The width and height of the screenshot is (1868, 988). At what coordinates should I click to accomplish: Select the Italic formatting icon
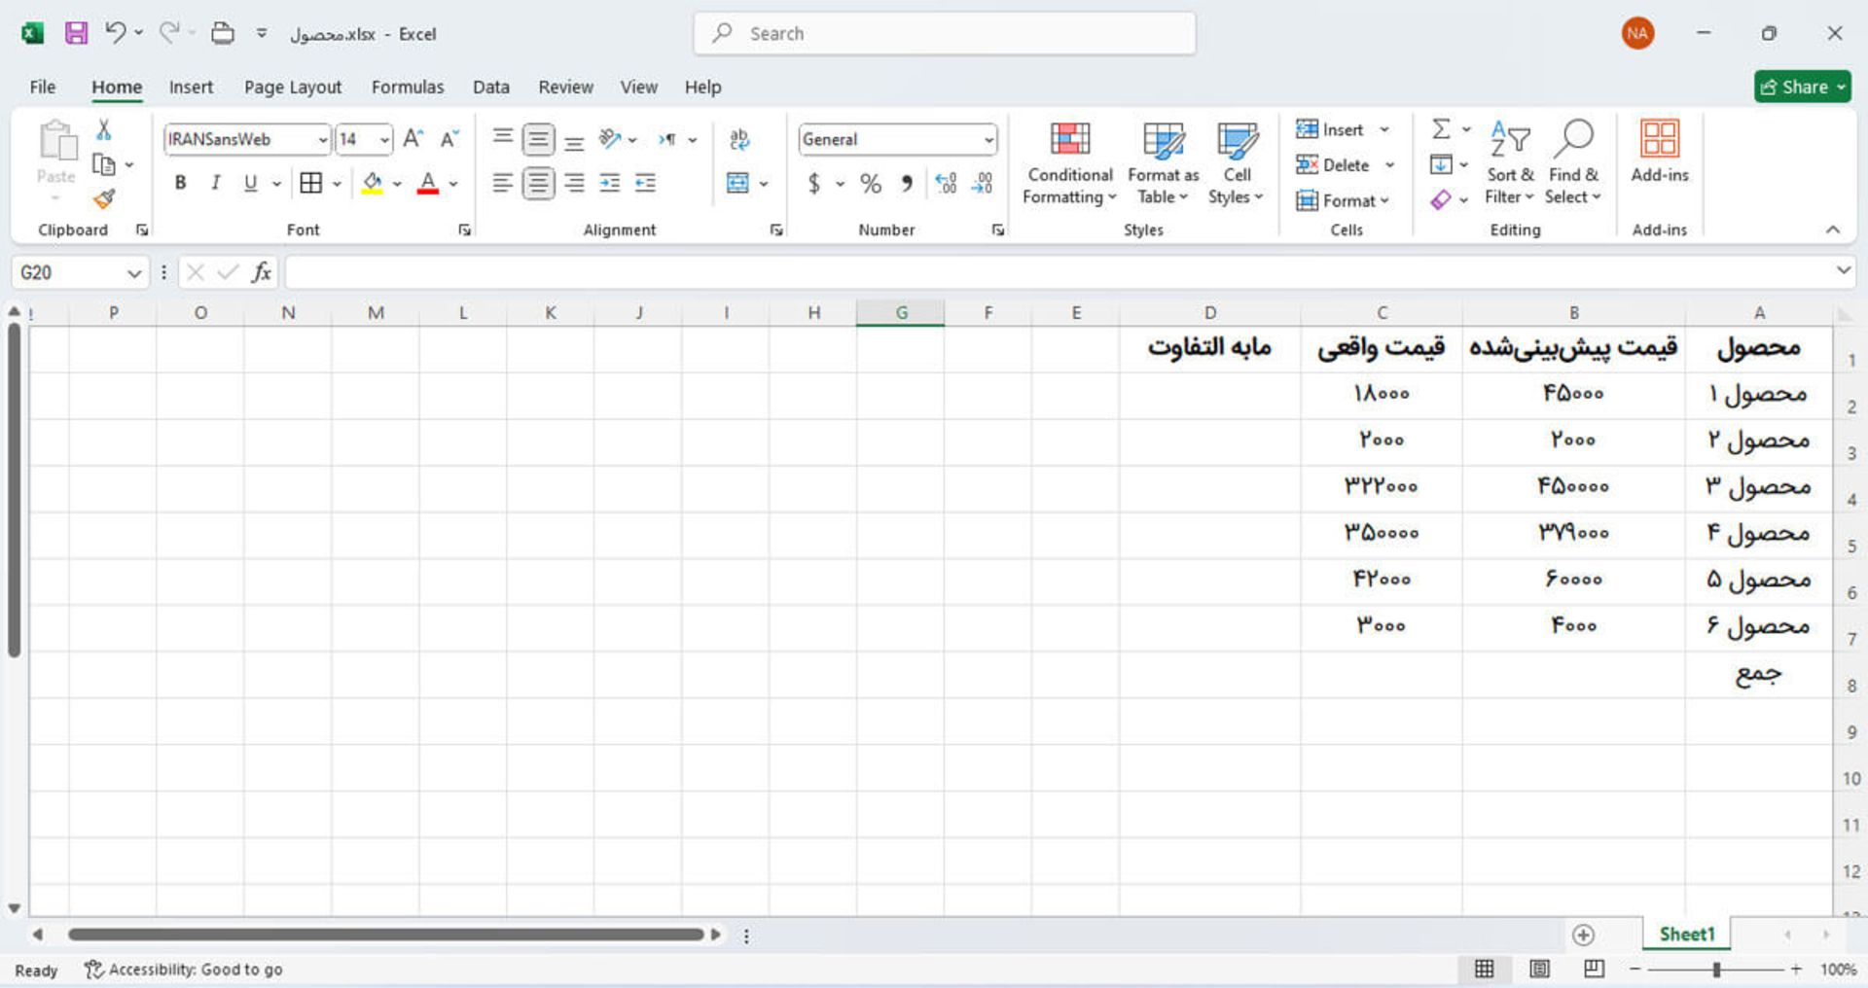click(215, 182)
